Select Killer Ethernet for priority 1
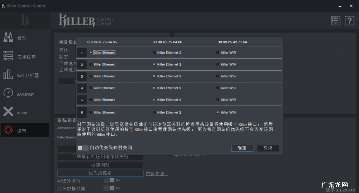359x193 pixels. tap(90, 52)
